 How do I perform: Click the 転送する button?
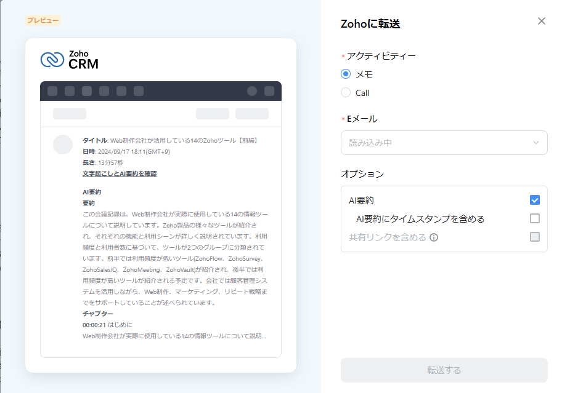(444, 370)
